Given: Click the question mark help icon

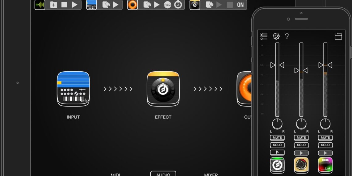Looking at the screenshot, I should [x=287, y=36].
